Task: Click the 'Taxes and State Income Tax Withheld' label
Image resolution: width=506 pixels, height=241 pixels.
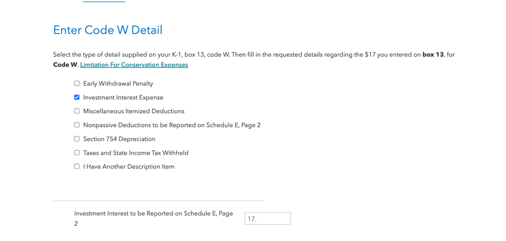Action: (x=136, y=153)
